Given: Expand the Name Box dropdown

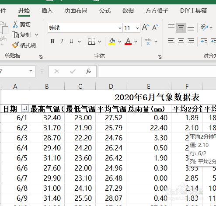Looking at the screenshot, I should [x=31, y=71].
